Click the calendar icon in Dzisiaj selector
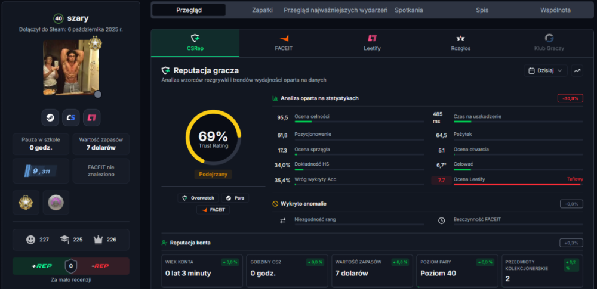 pos(531,70)
